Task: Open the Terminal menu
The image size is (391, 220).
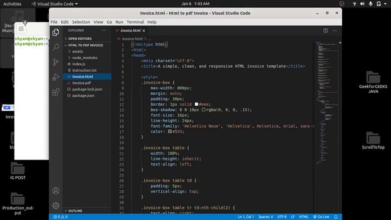Action: tap(135, 22)
